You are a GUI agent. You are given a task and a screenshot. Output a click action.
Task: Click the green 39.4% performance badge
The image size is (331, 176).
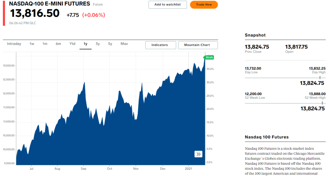click(x=209, y=57)
